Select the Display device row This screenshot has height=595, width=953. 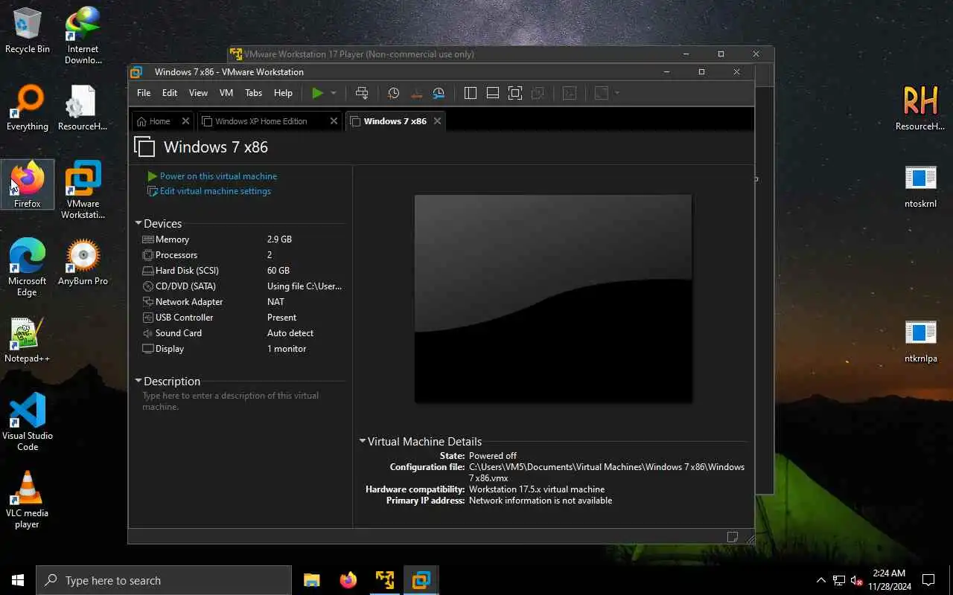(243, 349)
